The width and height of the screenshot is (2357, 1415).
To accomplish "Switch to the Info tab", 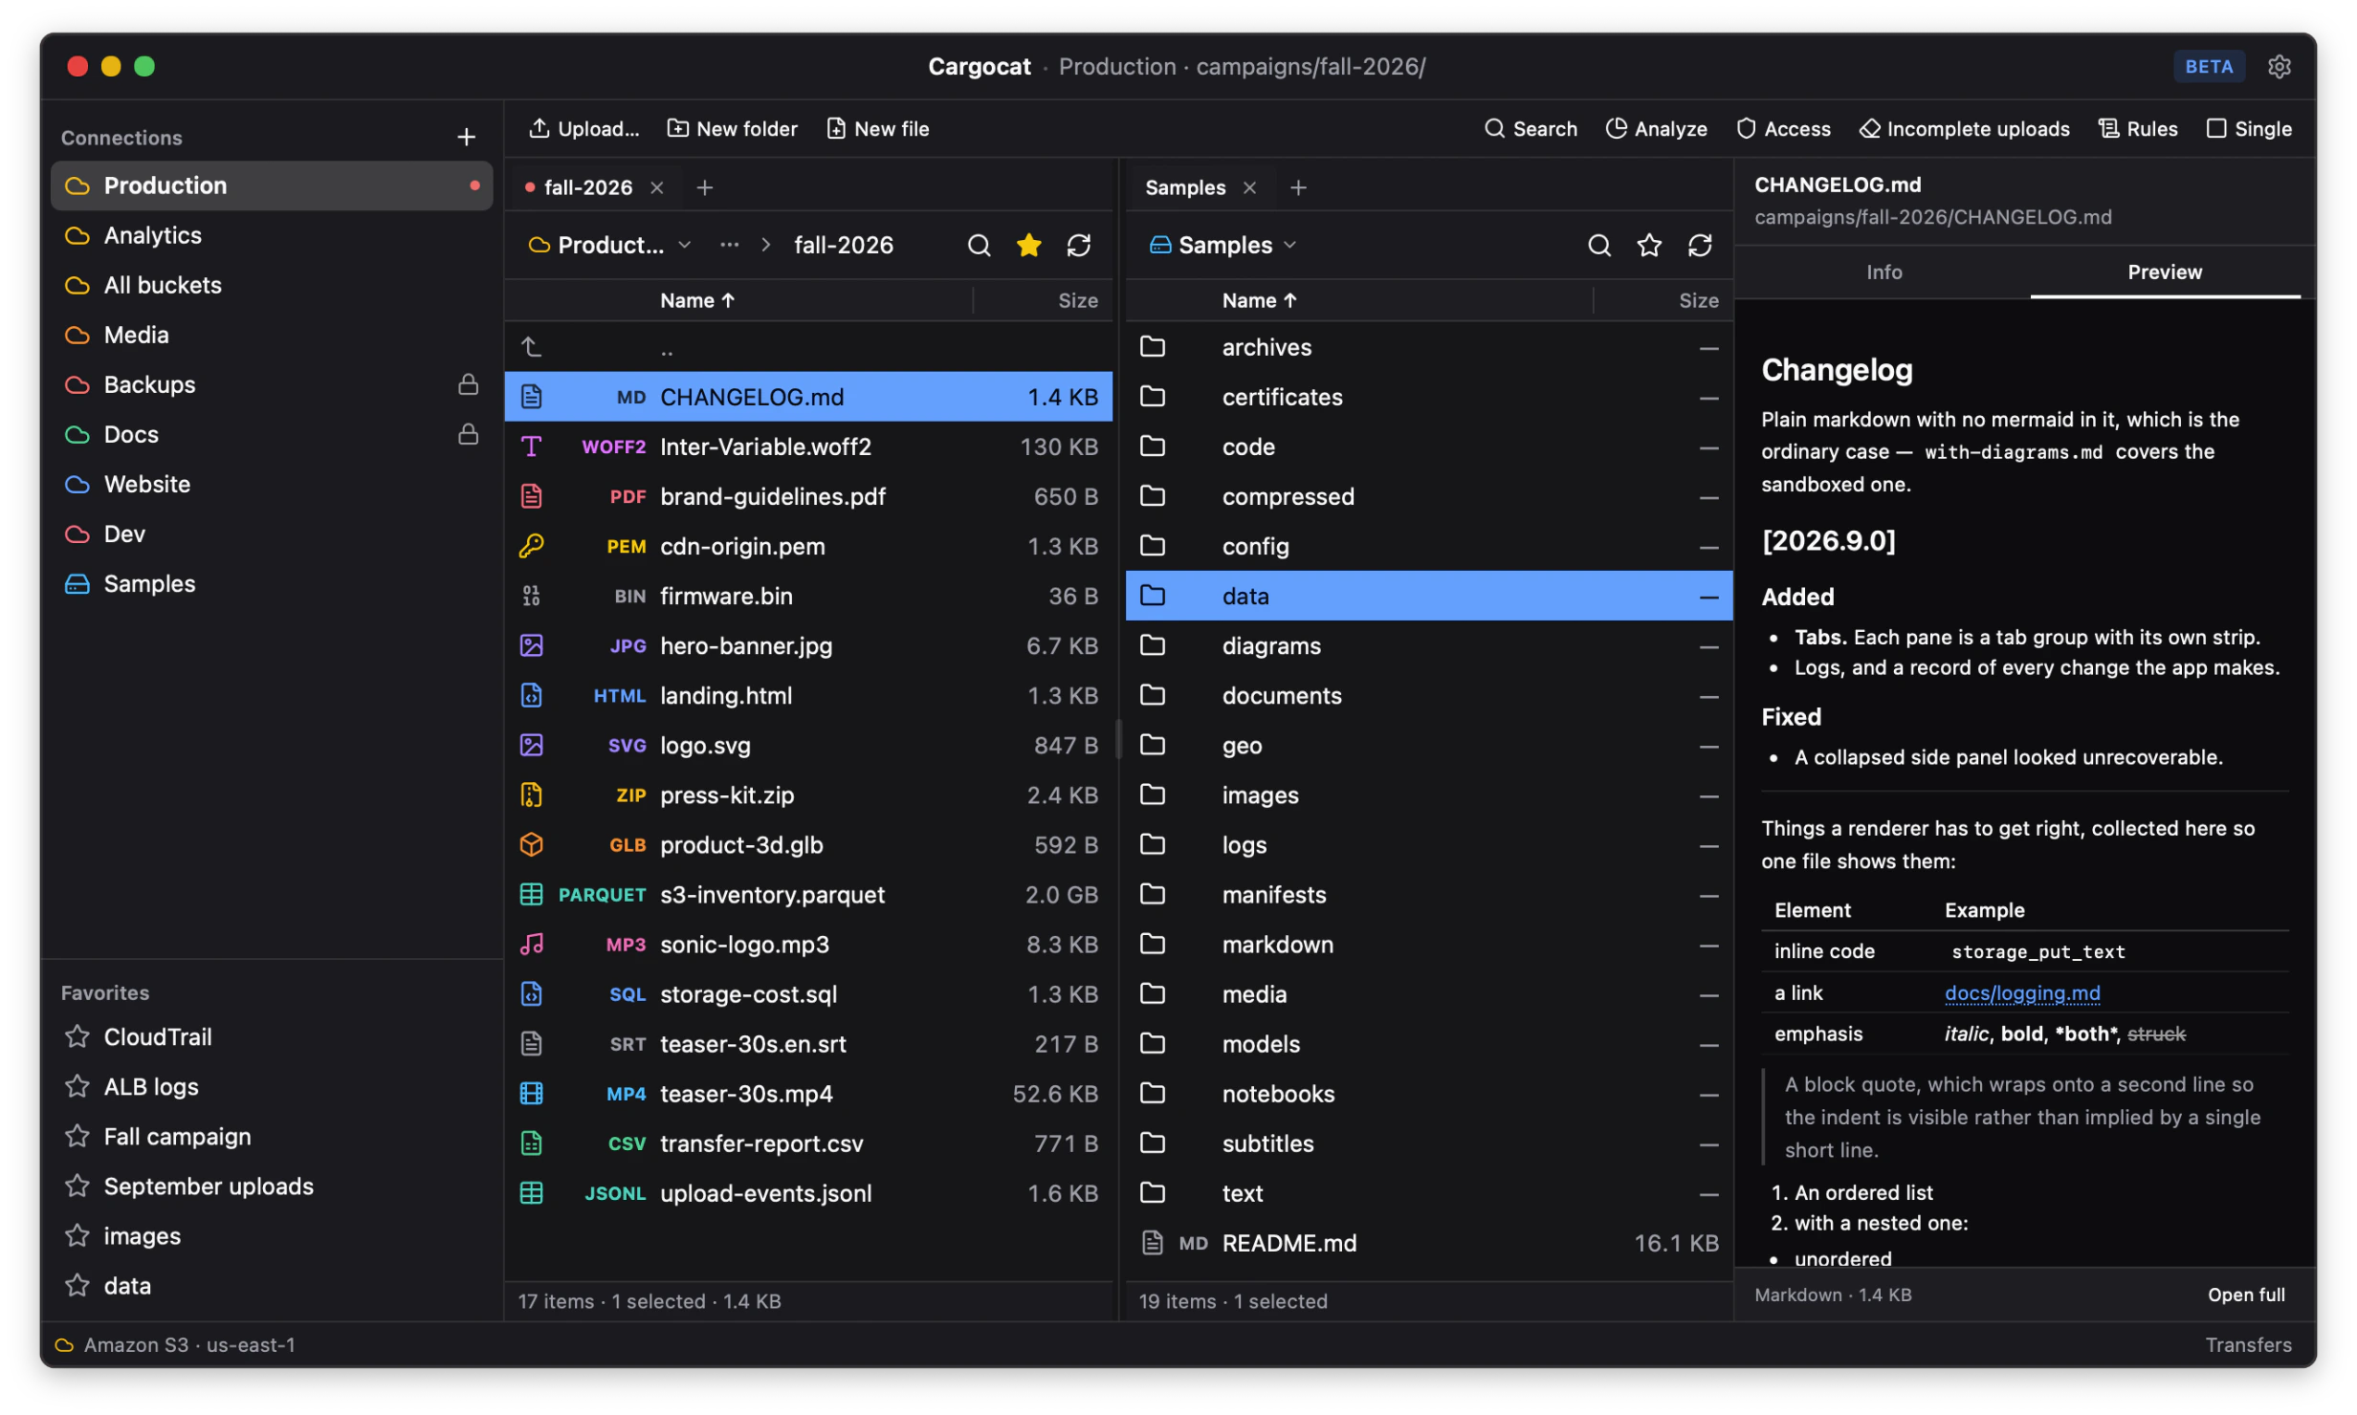I will pyautogui.click(x=1883, y=272).
